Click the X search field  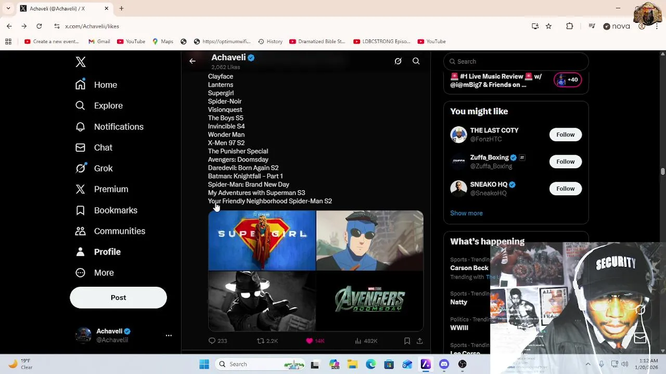(x=516, y=61)
